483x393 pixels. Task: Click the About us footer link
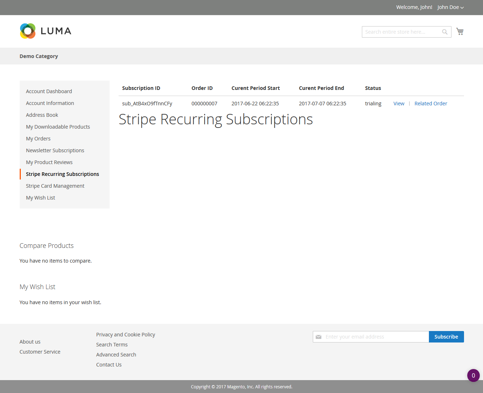(x=30, y=342)
